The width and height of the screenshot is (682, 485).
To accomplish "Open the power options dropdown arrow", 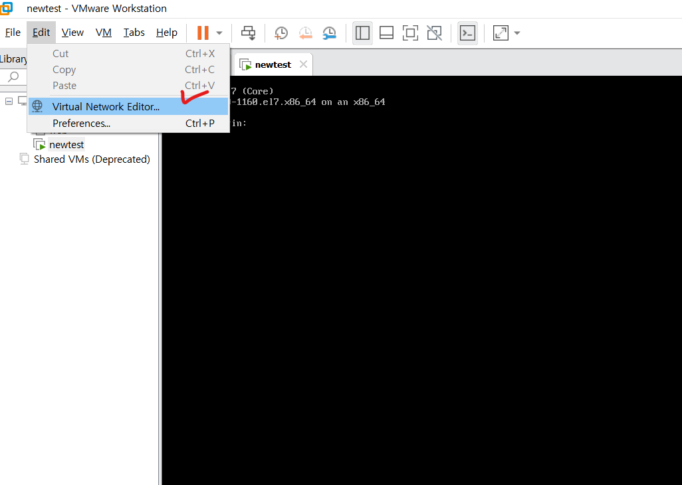I will click(219, 33).
